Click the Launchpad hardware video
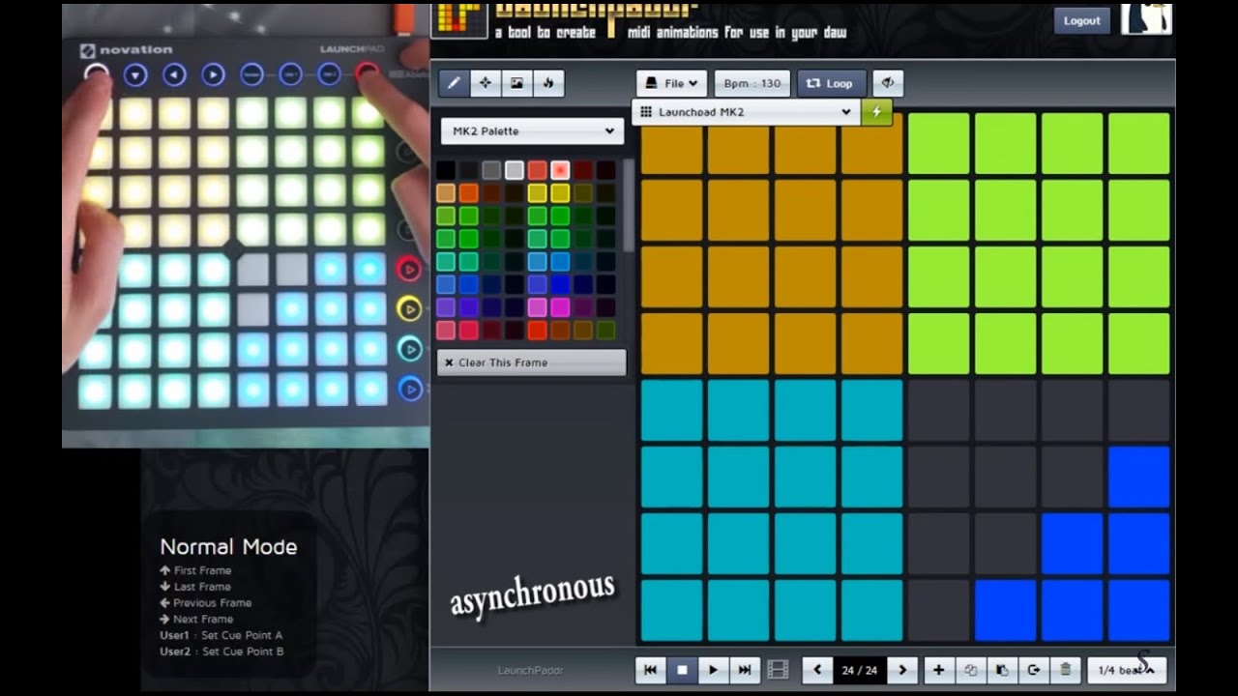 coord(246,224)
